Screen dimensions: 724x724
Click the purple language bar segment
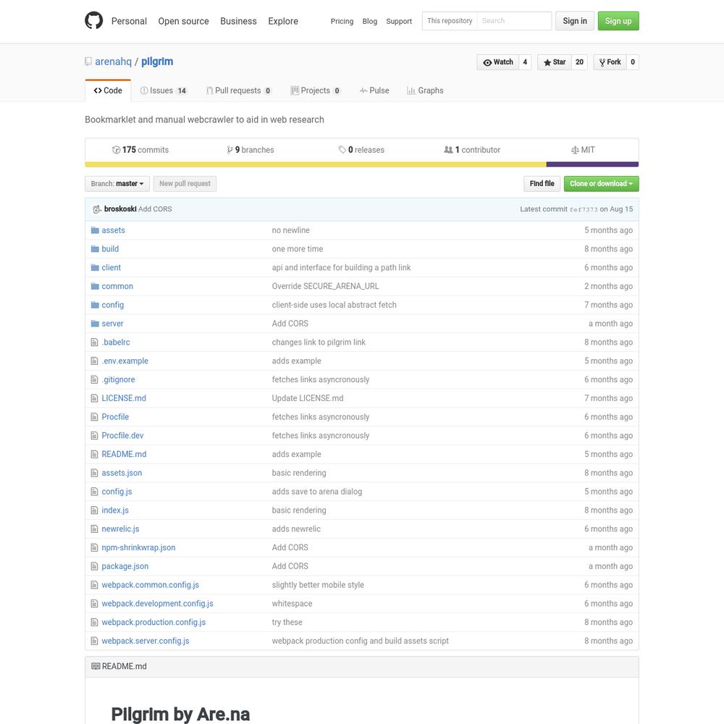pos(592,164)
